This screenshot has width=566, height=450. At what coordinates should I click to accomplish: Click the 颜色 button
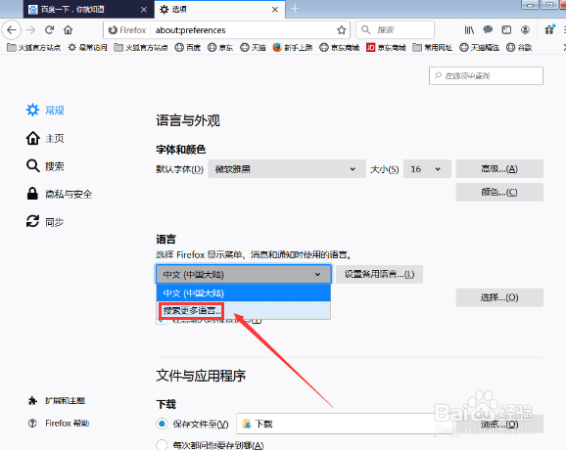coord(499,192)
